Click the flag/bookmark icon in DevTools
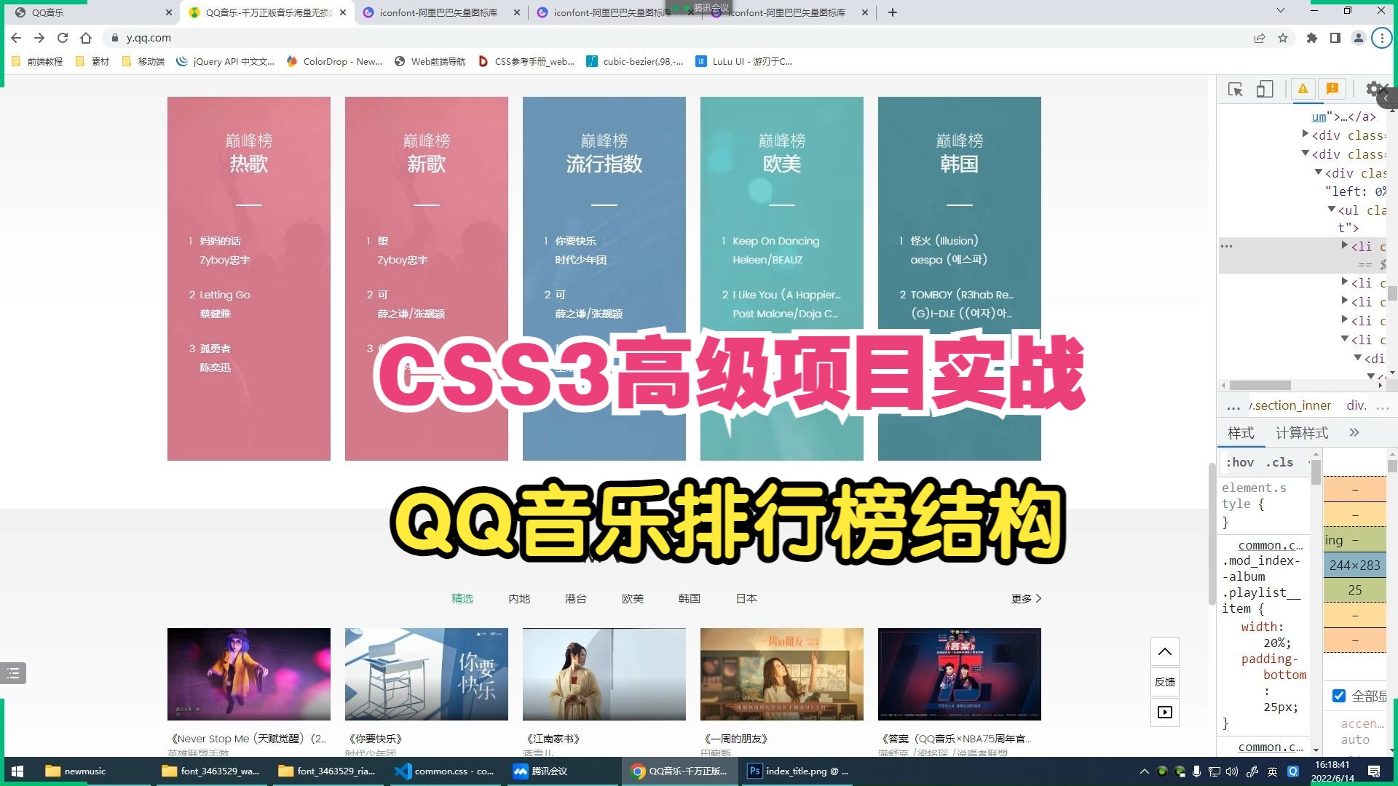 (1332, 90)
